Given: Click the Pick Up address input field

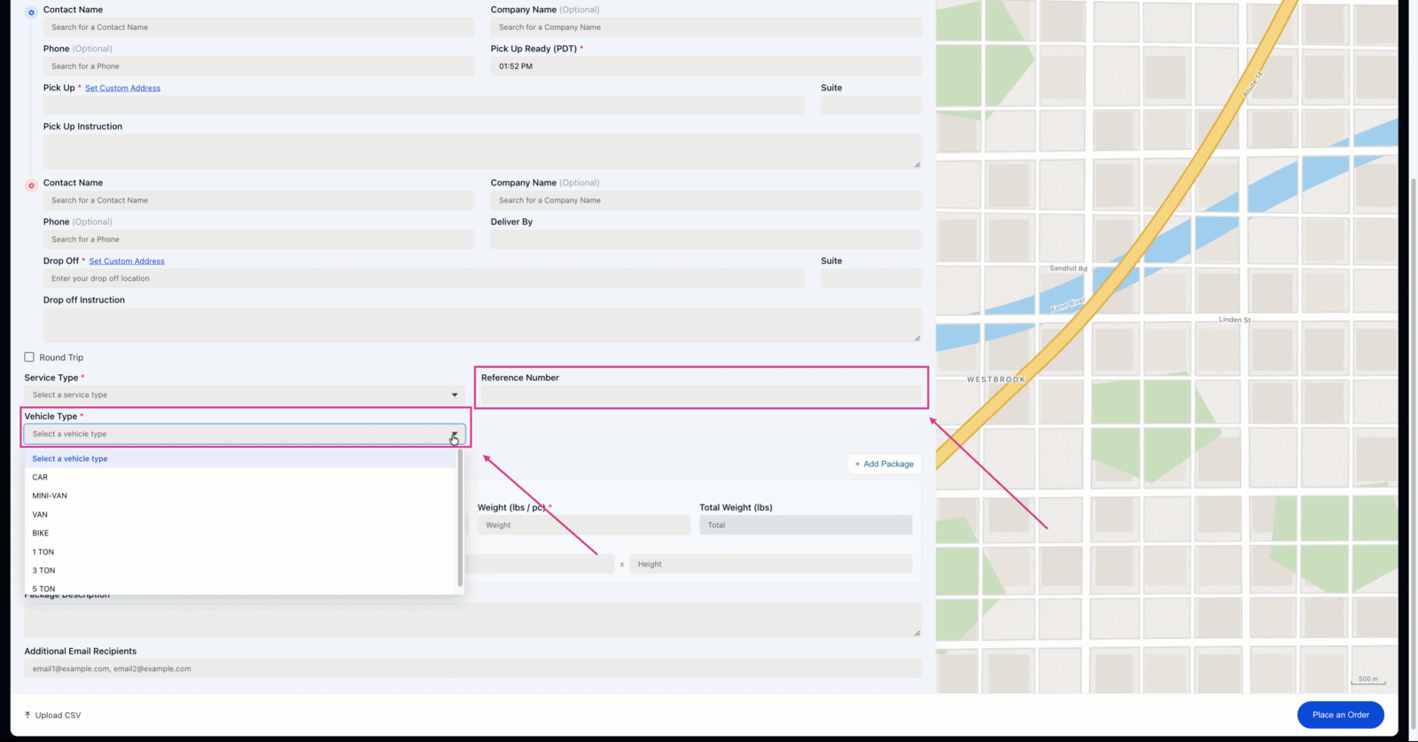Looking at the screenshot, I should click(x=424, y=105).
